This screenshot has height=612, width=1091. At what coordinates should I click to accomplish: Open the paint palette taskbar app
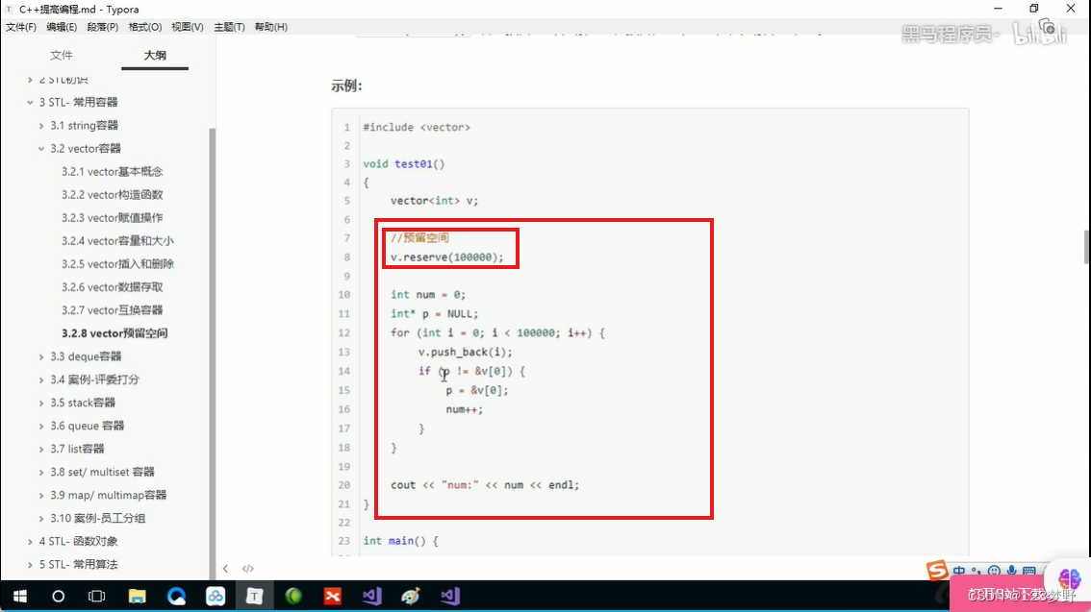click(x=411, y=596)
